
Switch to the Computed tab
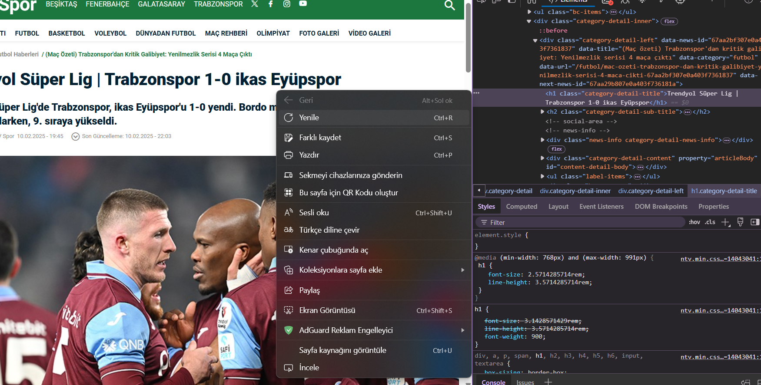pyautogui.click(x=522, y=207)
